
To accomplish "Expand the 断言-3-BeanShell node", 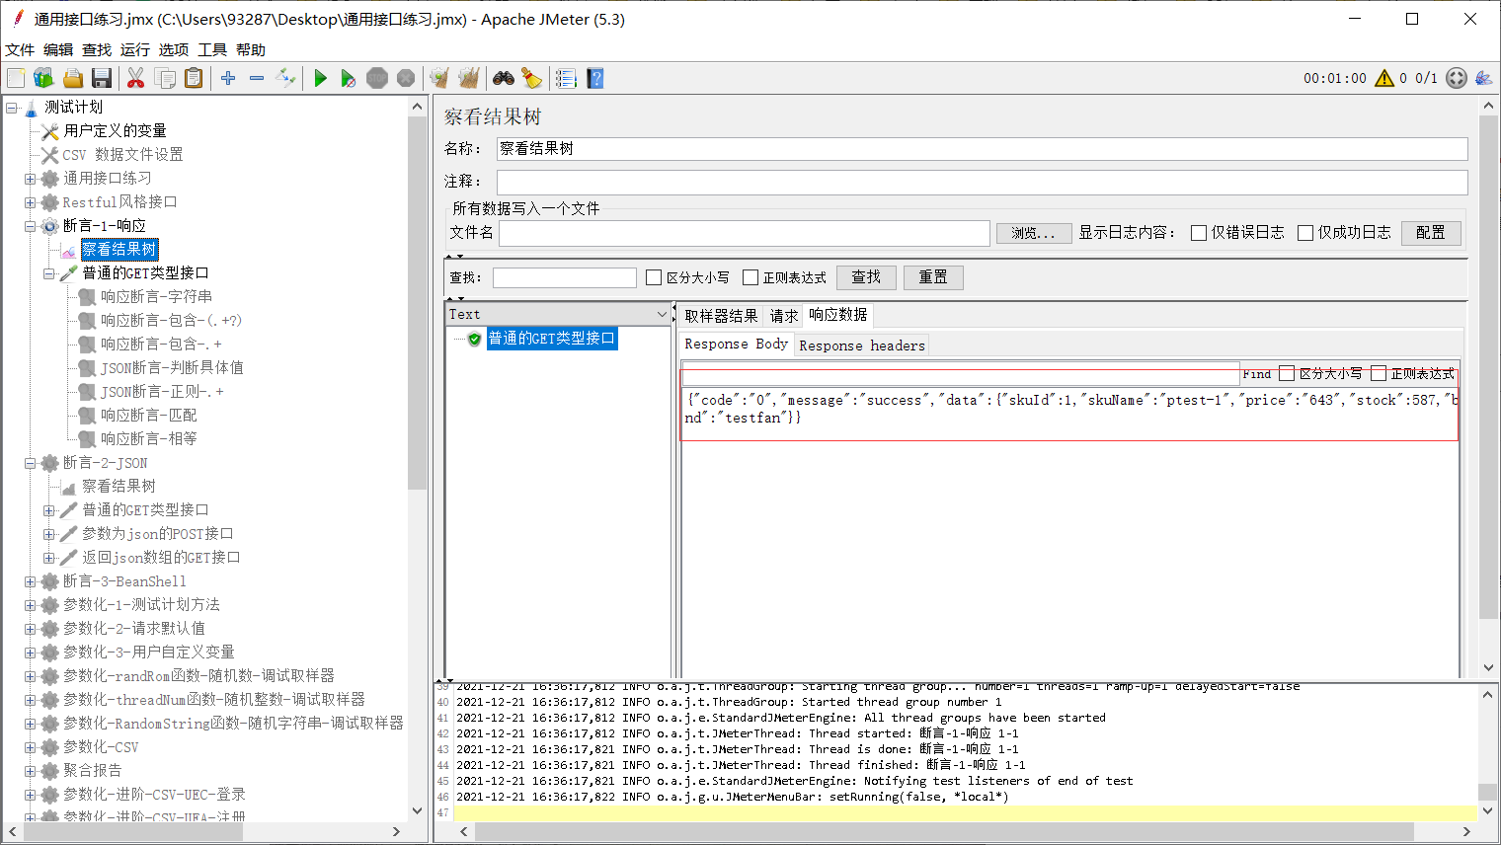I will [31, 581].
